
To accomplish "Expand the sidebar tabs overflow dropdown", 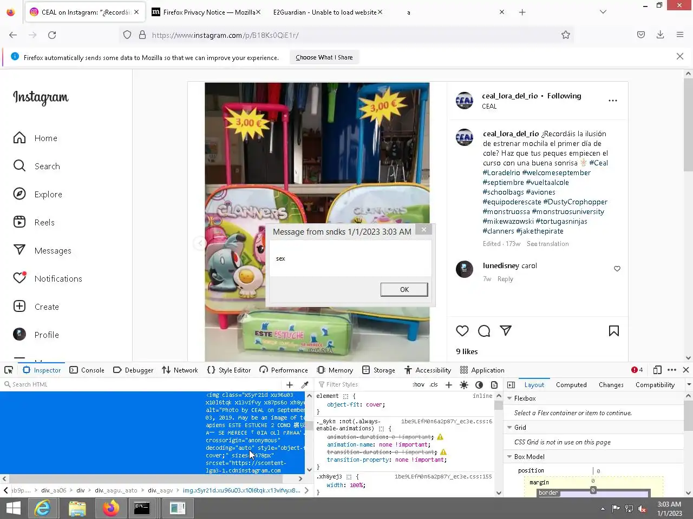I will click(689, 385).
